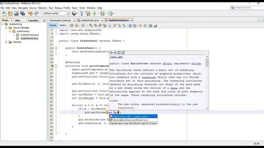The height and width of the screenshot is (148, 264).
Task: Click the javadoc popup Go to Source icon
Action: tap(123, 53)
